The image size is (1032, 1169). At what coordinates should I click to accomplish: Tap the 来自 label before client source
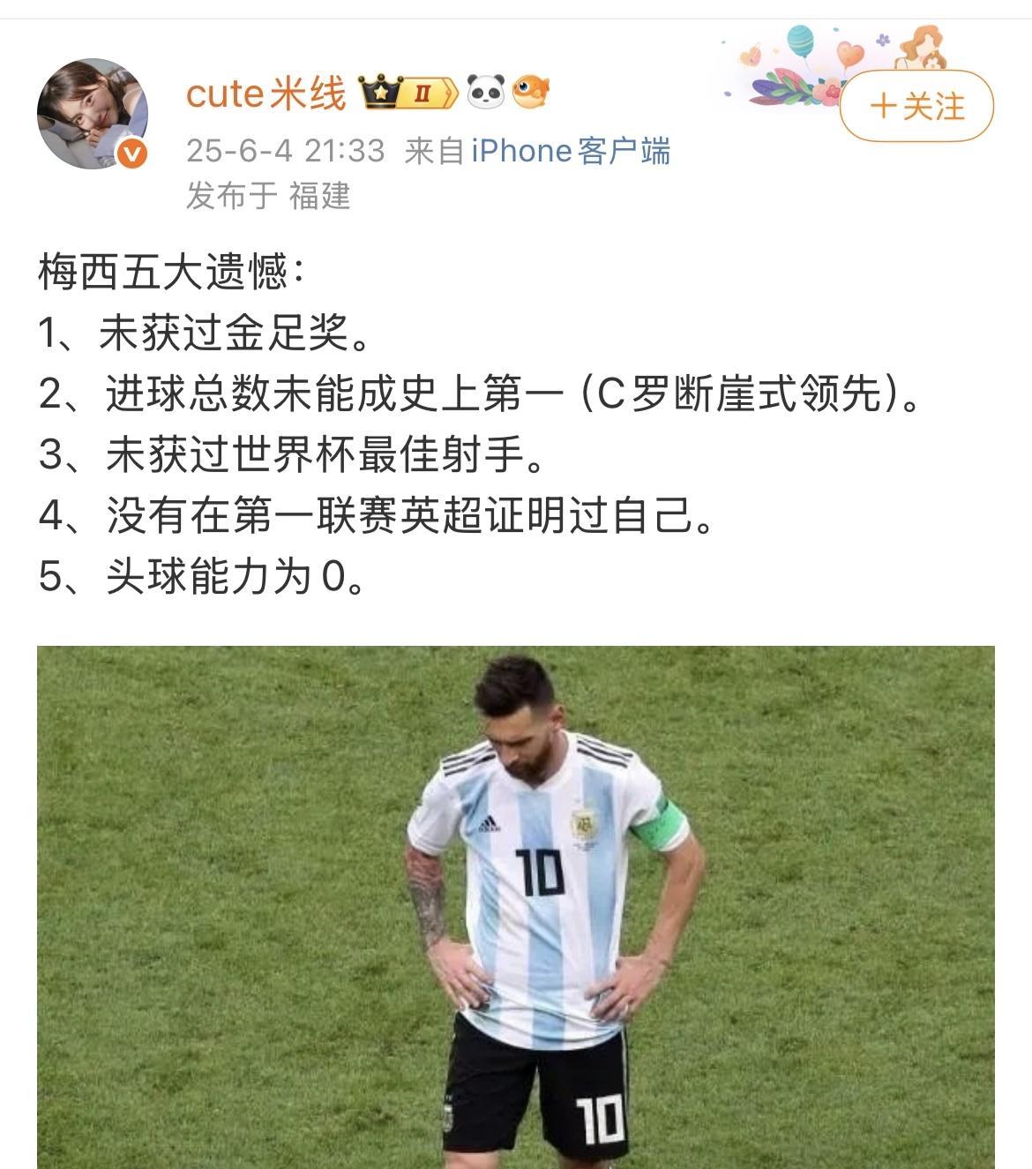click(434, 152)
